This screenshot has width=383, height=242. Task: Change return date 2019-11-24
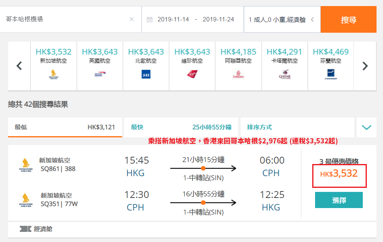pyautogui.click(x=218, y=19)
